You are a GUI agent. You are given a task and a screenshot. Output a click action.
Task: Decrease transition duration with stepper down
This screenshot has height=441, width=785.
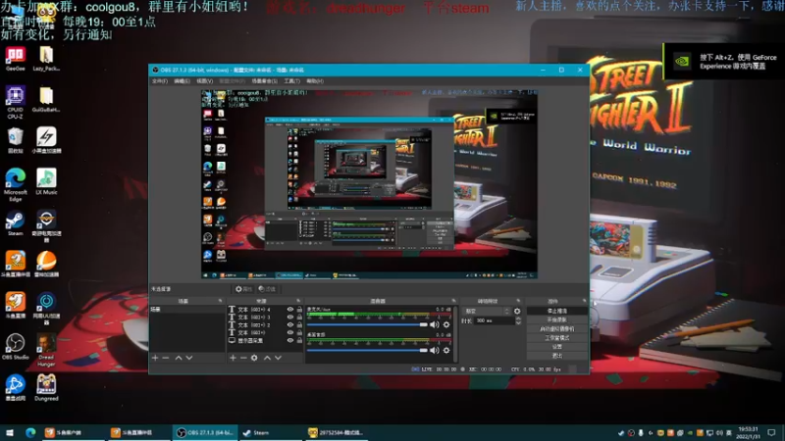pos(518,323)
